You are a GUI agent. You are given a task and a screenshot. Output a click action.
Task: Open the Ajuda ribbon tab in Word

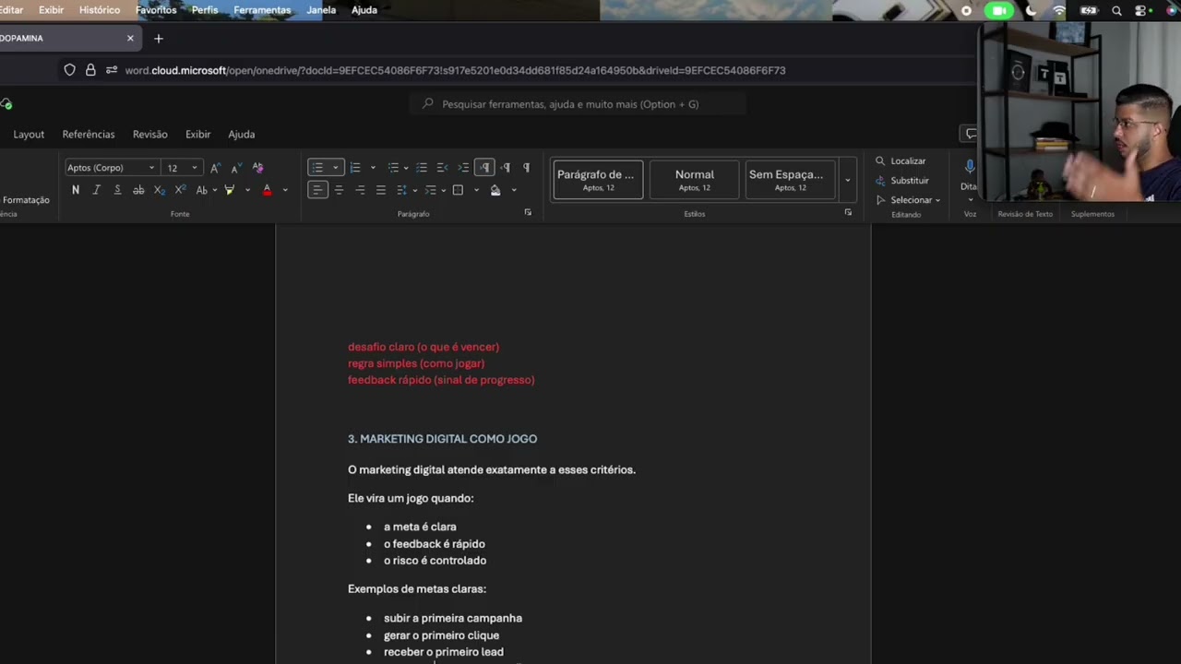point(242,135)
